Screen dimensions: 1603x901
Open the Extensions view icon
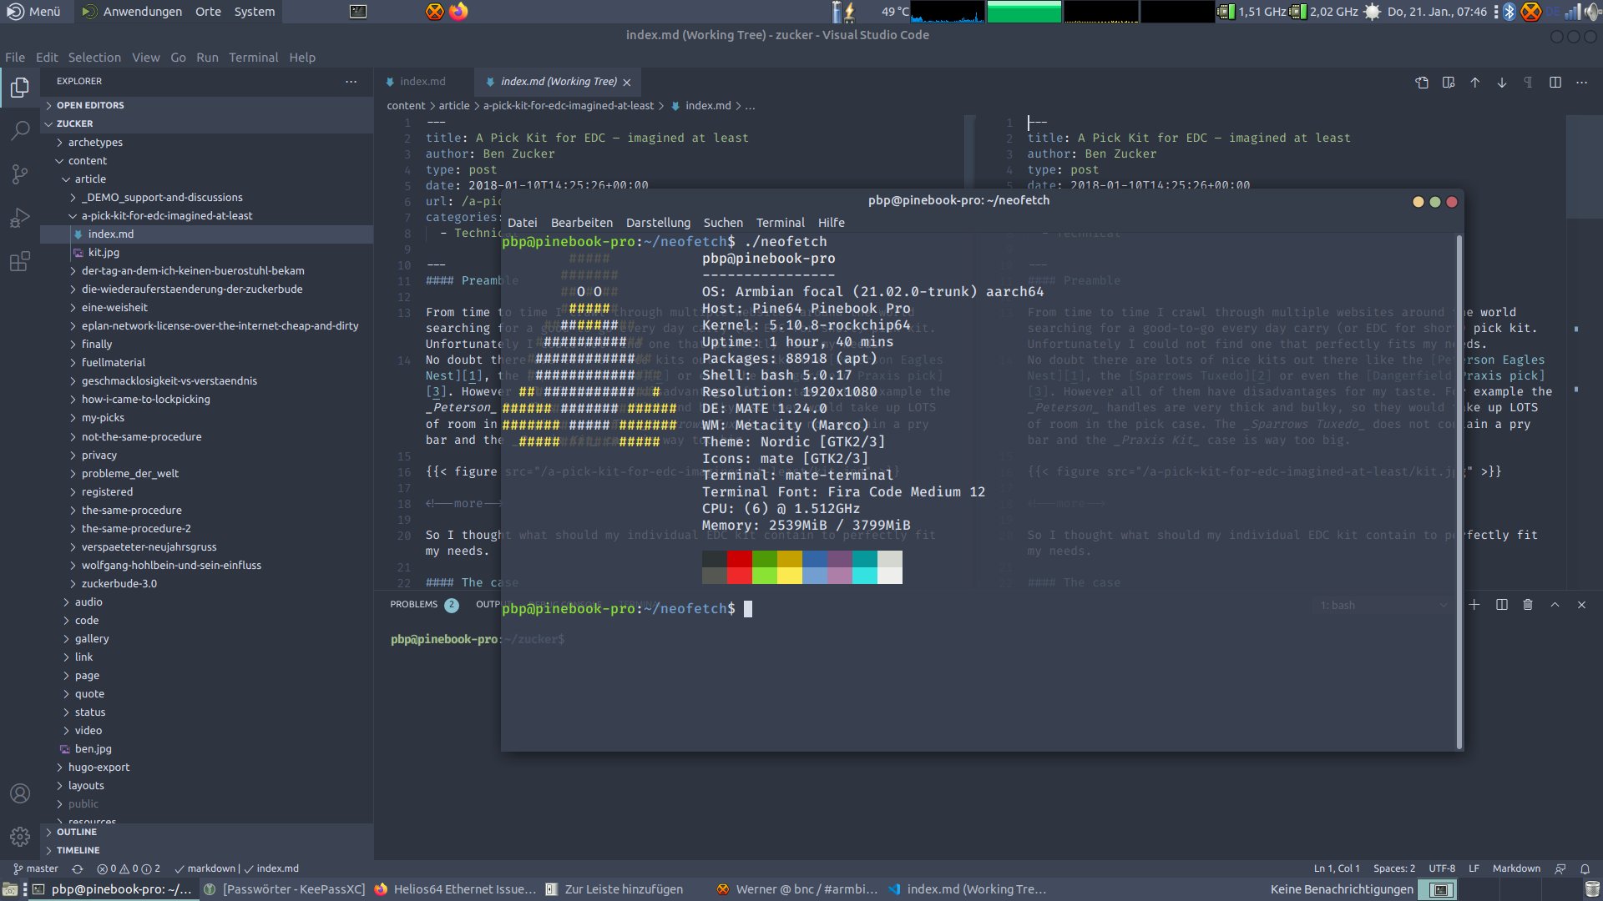pyautogui.click(x=20, y=261)
